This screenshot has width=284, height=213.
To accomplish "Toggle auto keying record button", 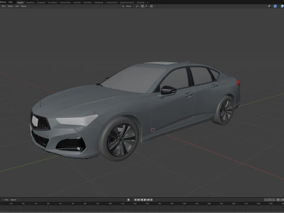I will coord(128,200).
